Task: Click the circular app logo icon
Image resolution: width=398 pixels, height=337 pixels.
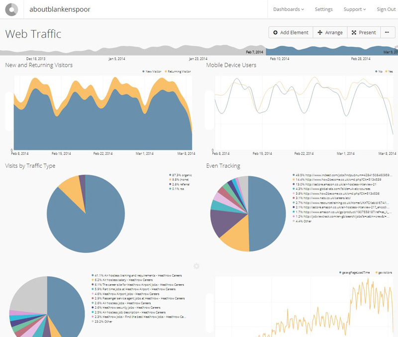Action: pos(11,9)
